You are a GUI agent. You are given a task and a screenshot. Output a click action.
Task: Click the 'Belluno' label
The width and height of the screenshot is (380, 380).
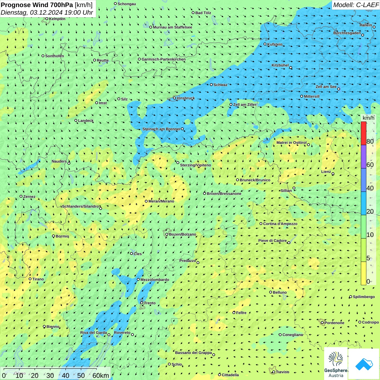point(280,292)
